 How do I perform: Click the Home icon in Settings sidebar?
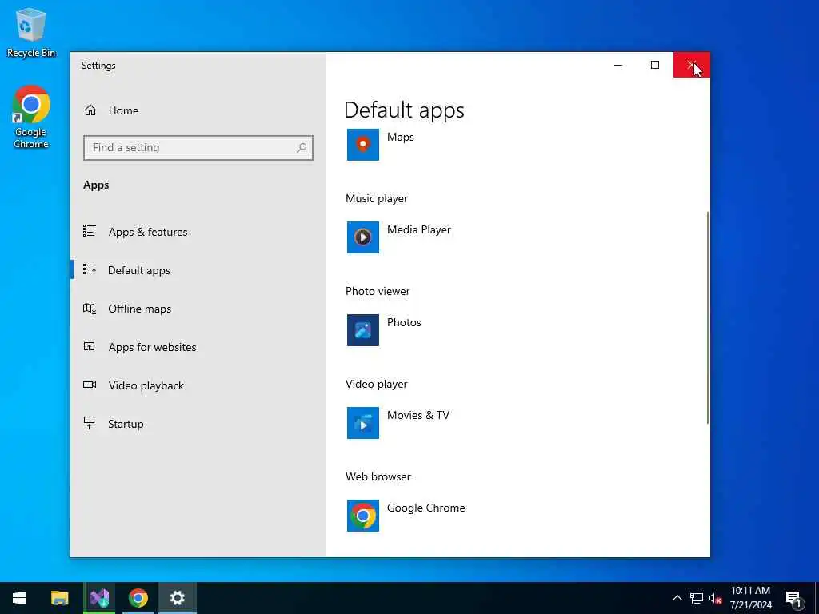pyautogui.click(x=90, y=110)
